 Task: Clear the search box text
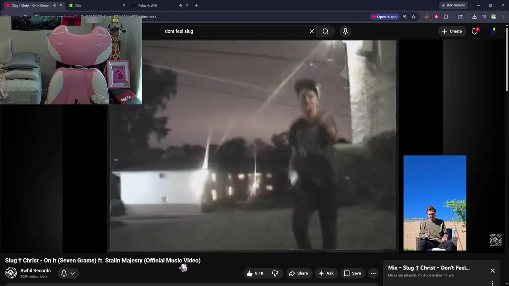pos(312,31)
